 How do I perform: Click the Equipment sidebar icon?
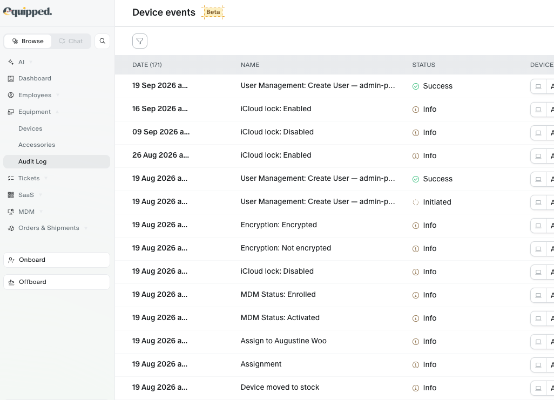[11, 112]
